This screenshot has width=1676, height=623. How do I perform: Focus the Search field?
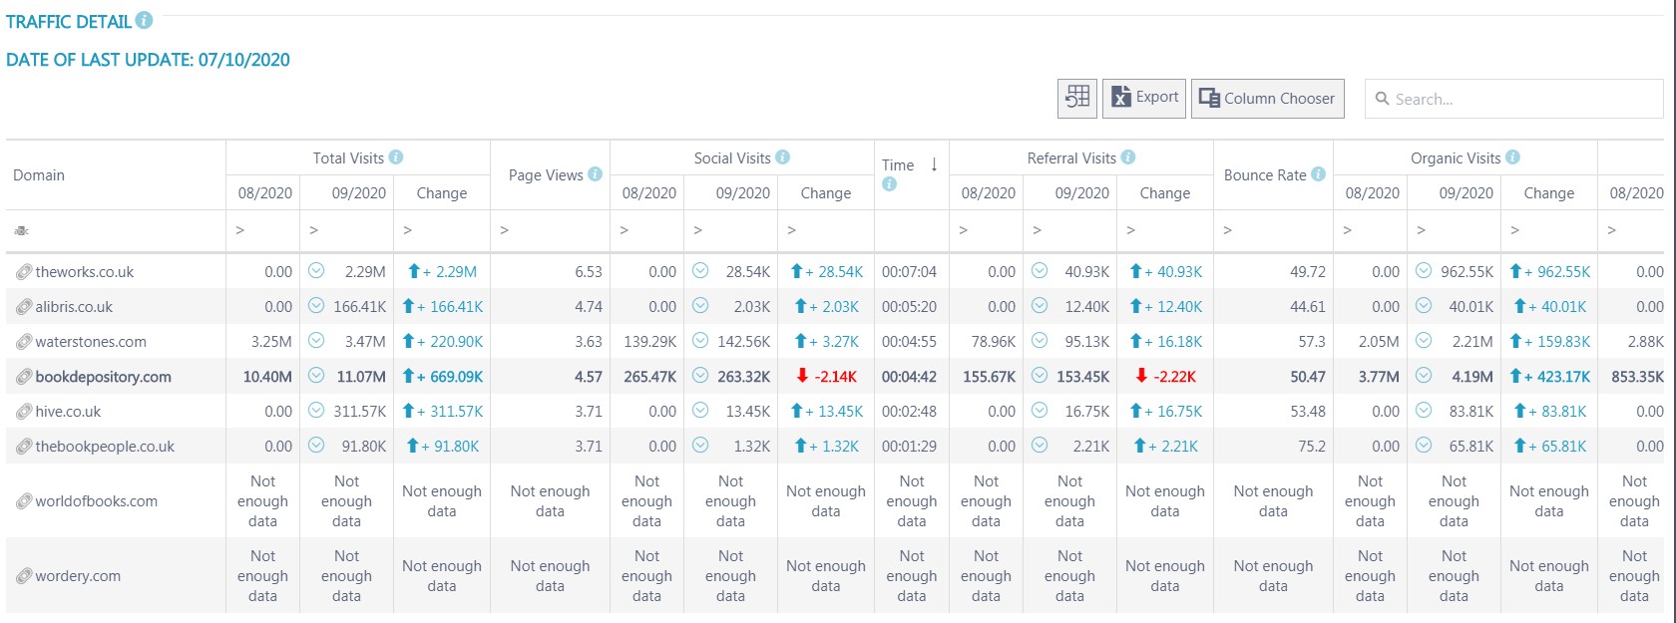pos(1513,99)
